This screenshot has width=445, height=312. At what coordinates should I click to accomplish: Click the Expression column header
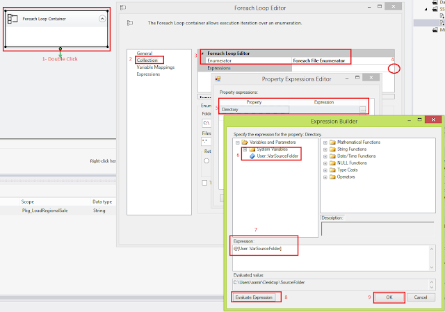tap(324, 102)
